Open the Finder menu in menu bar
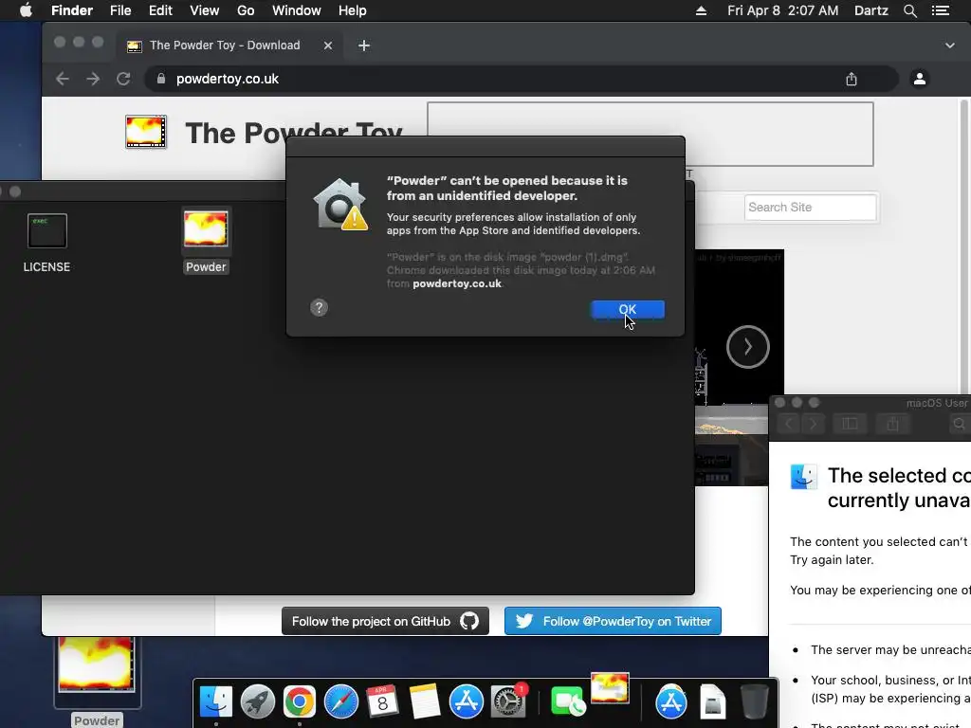This screenshot has height=728, width=971. point(72,10)
